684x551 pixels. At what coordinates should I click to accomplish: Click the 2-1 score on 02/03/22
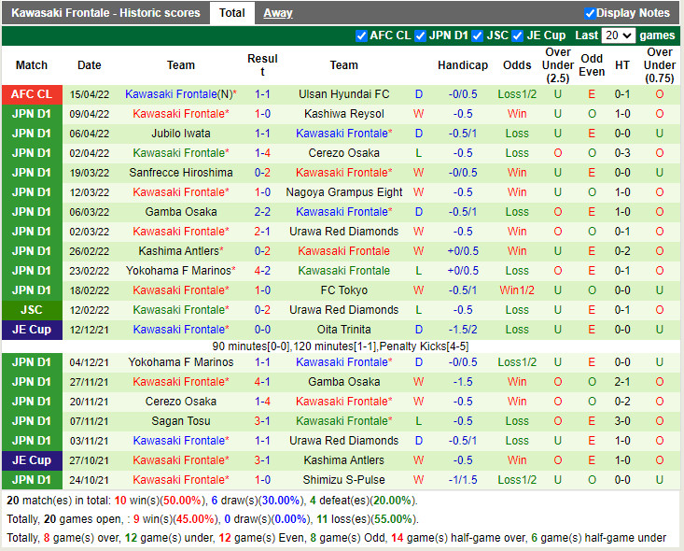point(262,232)
